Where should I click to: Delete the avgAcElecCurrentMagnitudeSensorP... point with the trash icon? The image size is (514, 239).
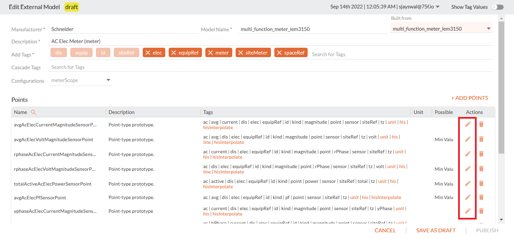(481, 124)
